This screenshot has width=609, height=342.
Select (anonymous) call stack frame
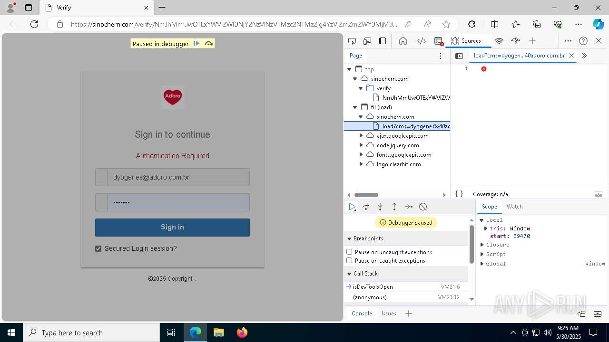(x=406, y=297)
